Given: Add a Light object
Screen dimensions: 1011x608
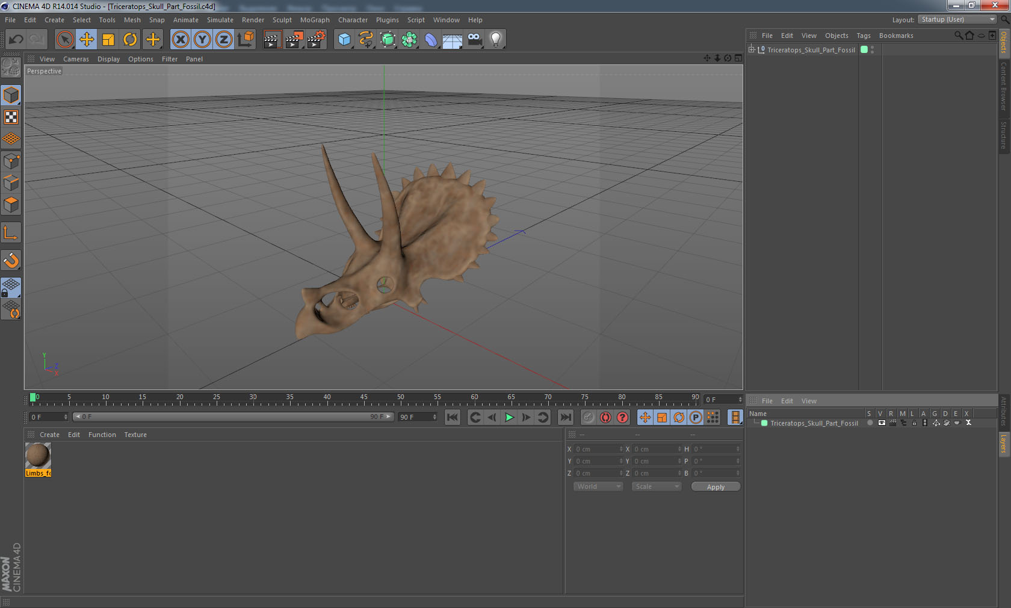Looking at the screenshot, I should [496, 40].
